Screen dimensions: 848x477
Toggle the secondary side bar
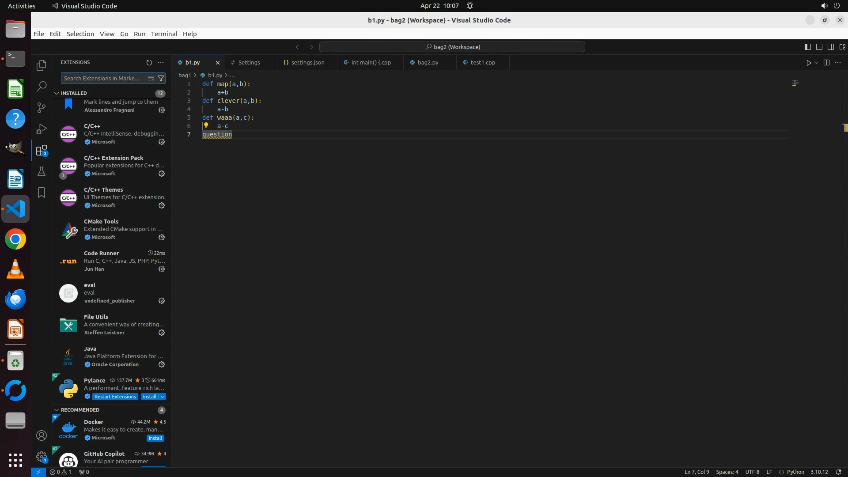(x=830, y=47)
